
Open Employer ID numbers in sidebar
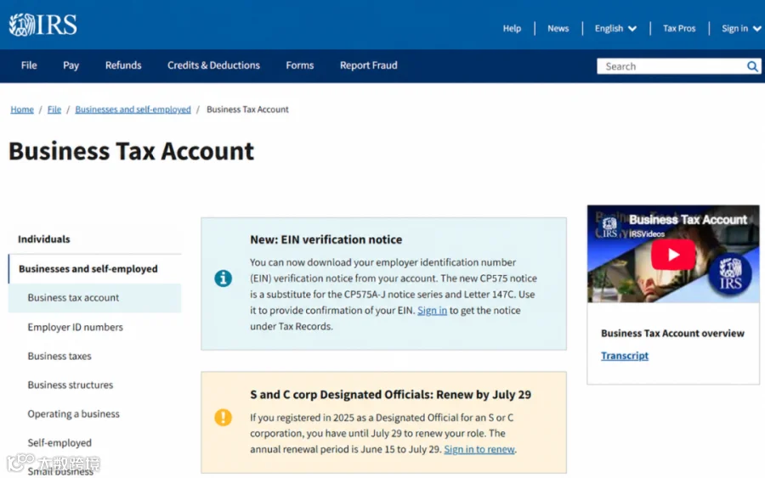coord(75,327)
